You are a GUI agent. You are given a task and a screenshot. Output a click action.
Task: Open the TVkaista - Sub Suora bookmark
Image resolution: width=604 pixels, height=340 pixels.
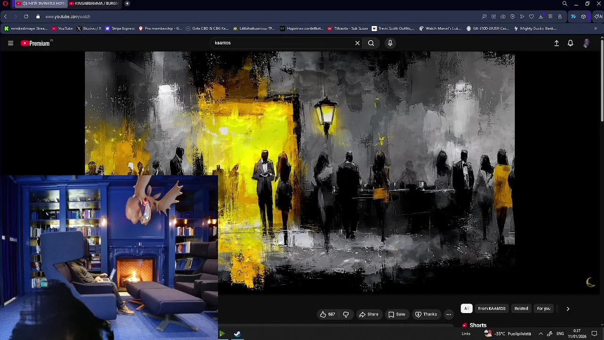[348, 28]
